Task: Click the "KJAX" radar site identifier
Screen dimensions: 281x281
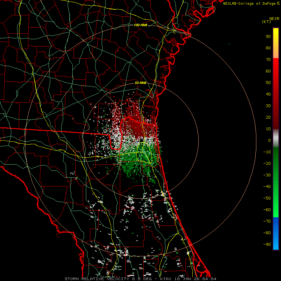Action: pyautogui.click(x=166, y=279)
